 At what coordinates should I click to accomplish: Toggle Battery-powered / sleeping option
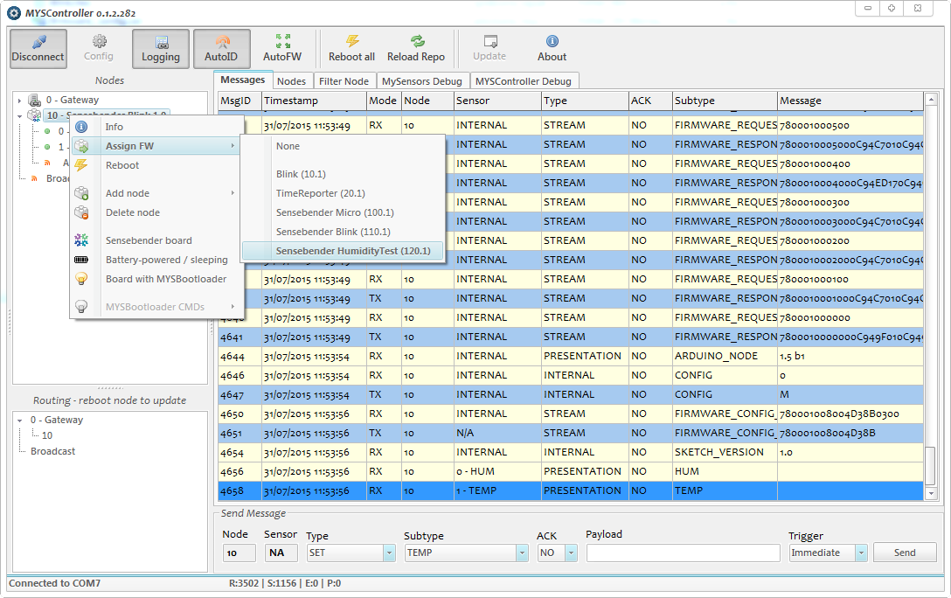(166, 260)
